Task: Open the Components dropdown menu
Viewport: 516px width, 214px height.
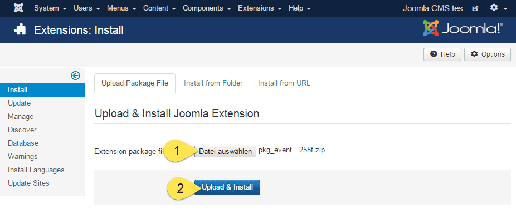Action: 207,8
